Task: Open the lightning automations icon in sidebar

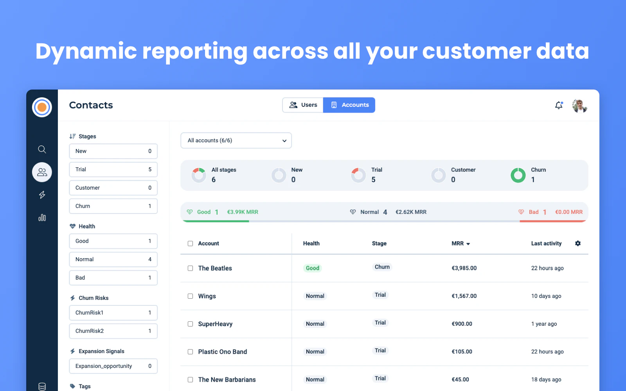Action: 42,195
